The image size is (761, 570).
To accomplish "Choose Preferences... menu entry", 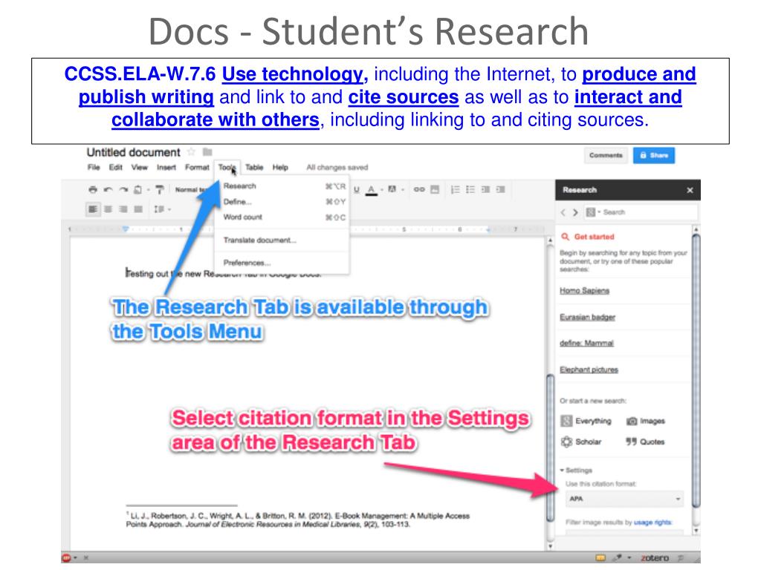I will 282,263.
